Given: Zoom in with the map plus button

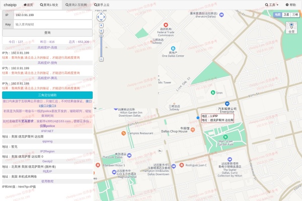Looking at the screenshot, I should point(101,31).
